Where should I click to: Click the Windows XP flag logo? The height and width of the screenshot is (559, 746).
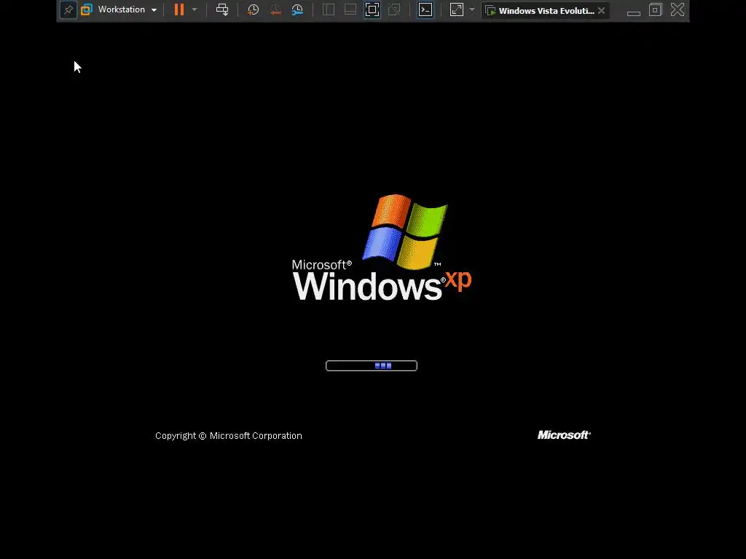405,231
